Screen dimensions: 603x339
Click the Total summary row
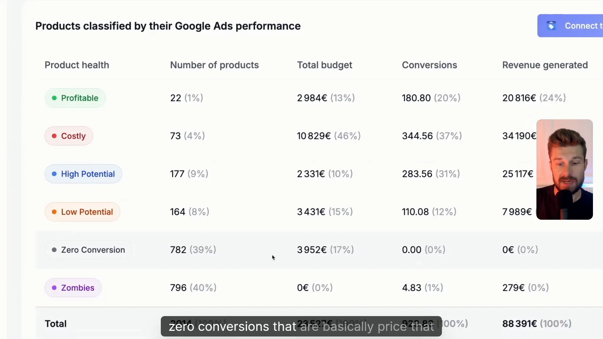point(56,323)
